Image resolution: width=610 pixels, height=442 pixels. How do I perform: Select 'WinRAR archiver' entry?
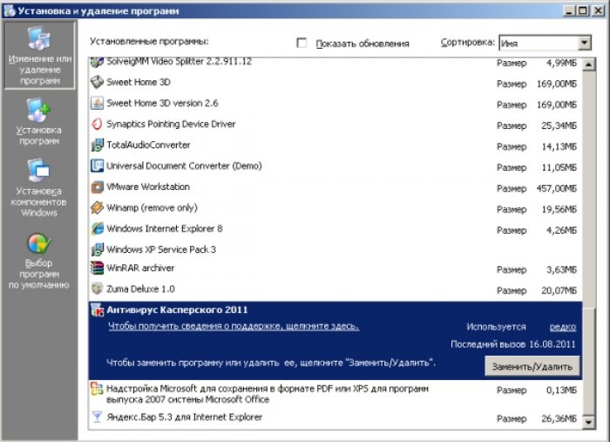tap(335, 269)
